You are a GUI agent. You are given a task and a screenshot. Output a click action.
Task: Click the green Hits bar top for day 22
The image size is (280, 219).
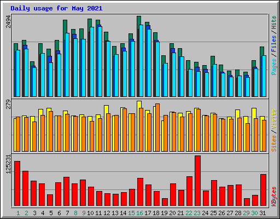(x=188, y=65)
